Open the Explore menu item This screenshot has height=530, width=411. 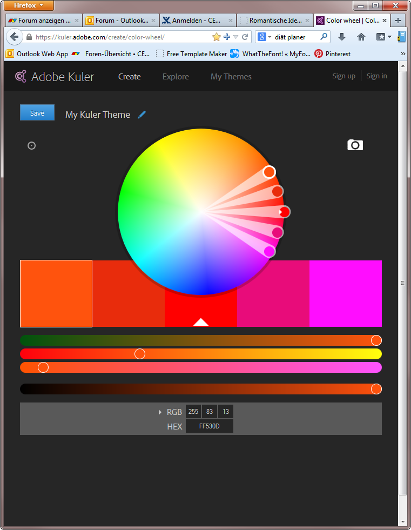tap(176, 77)
